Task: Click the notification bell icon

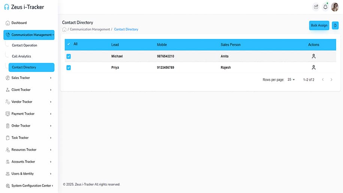Action: click(x=325, y=7)
